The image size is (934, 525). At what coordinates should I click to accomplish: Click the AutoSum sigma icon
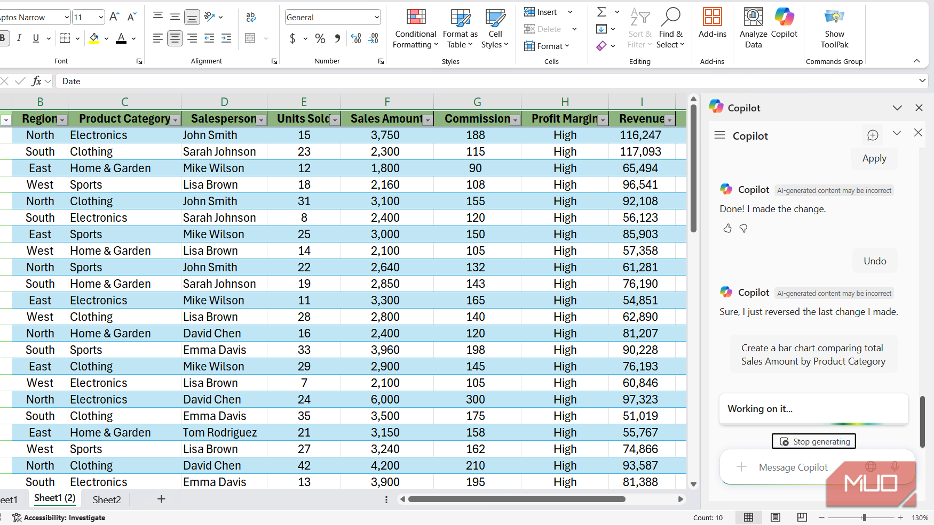click(601, 12)
